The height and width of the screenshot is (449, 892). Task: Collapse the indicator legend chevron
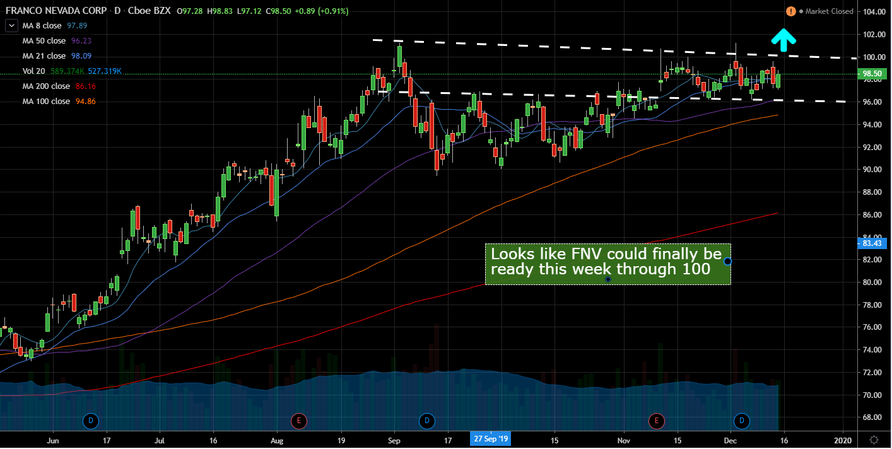coord(11,26)
